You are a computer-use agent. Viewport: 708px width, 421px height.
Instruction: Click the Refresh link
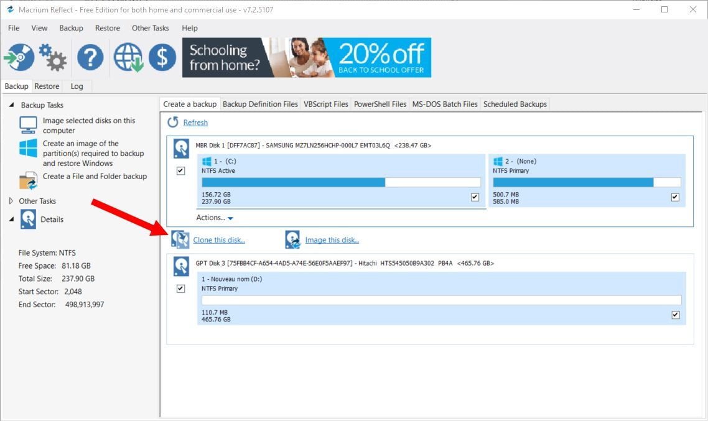[x=195, y=123]
